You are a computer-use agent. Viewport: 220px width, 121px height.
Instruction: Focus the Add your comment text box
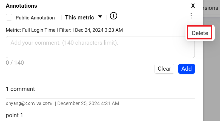pos(100,47)
